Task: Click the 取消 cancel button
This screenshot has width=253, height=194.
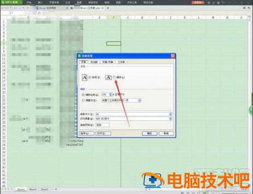Action: tap(166, 133)
